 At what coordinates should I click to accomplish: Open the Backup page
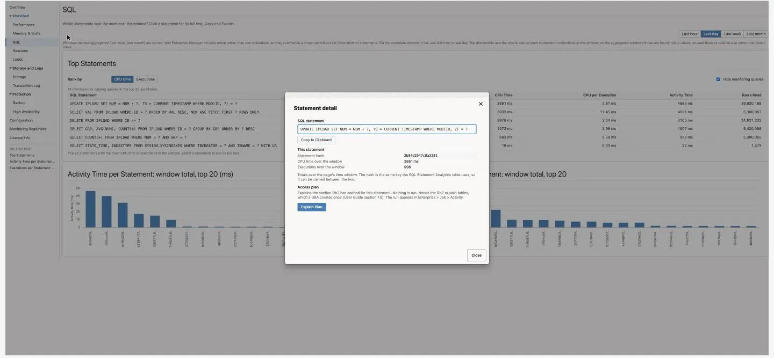pyautogui.click(x=19, y=103)
